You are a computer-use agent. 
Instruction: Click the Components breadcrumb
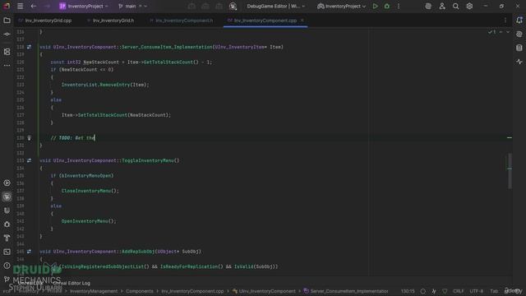(x=140, y=291)
